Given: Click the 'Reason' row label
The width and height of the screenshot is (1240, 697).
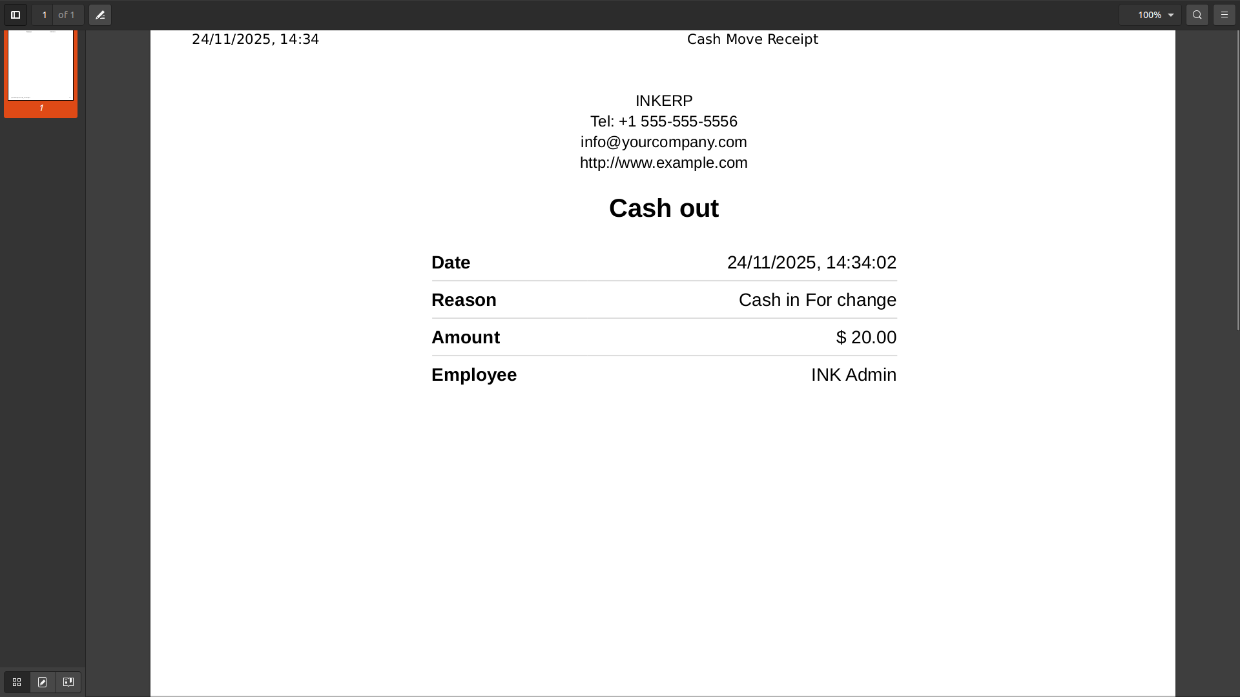Looking at the screenshot, I should click(x=464, y=300).
